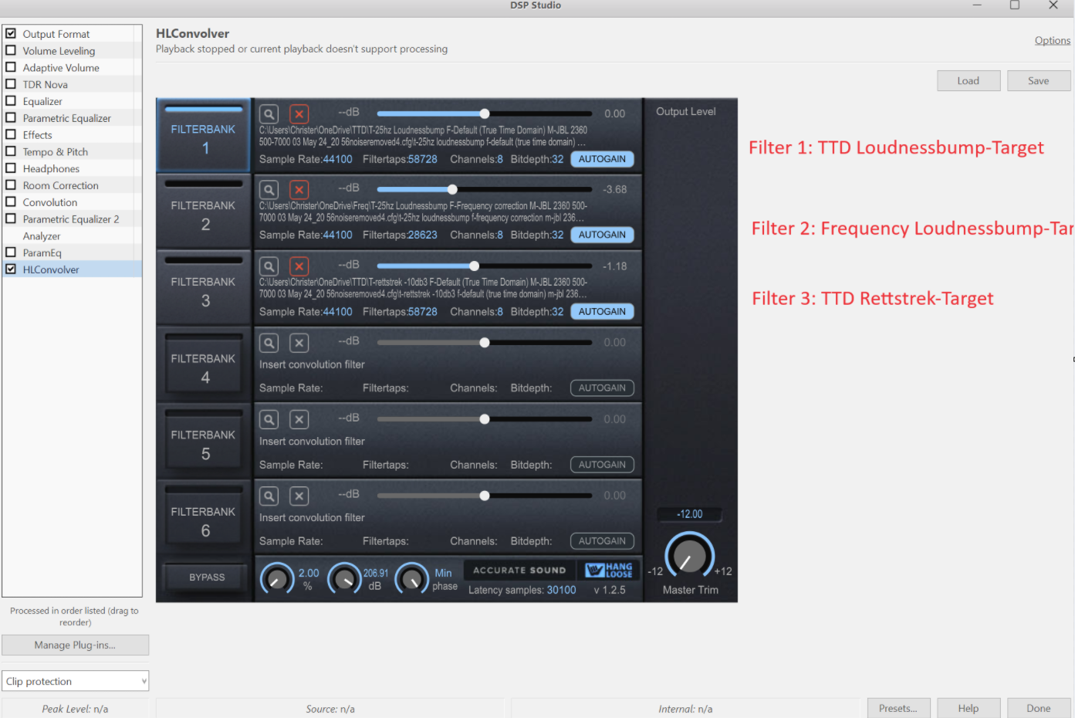Viewport: 1075px width, 718px height.
Task: Enable the ParamEq checkbox
Action: coord(11,252)
